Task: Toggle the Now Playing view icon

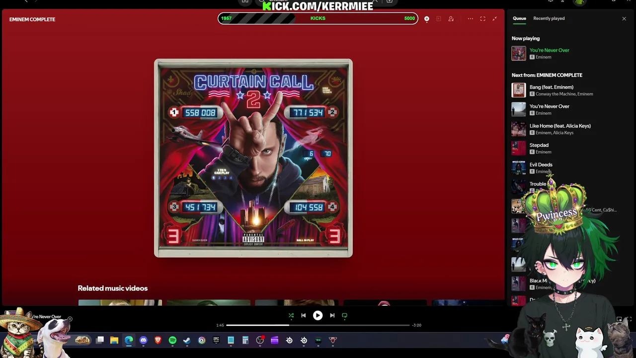Action: coord(426,19)
